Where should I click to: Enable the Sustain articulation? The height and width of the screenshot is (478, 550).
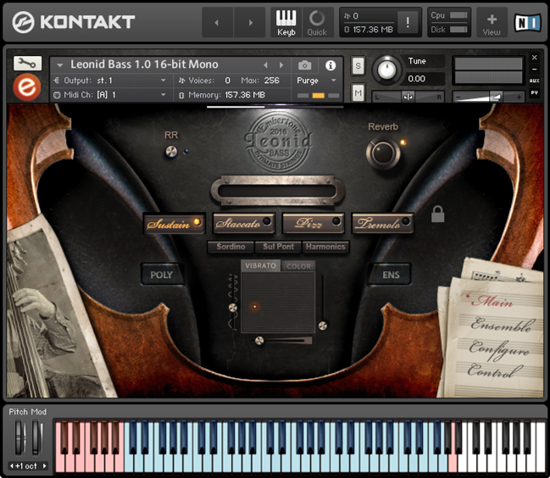point(174,224)
